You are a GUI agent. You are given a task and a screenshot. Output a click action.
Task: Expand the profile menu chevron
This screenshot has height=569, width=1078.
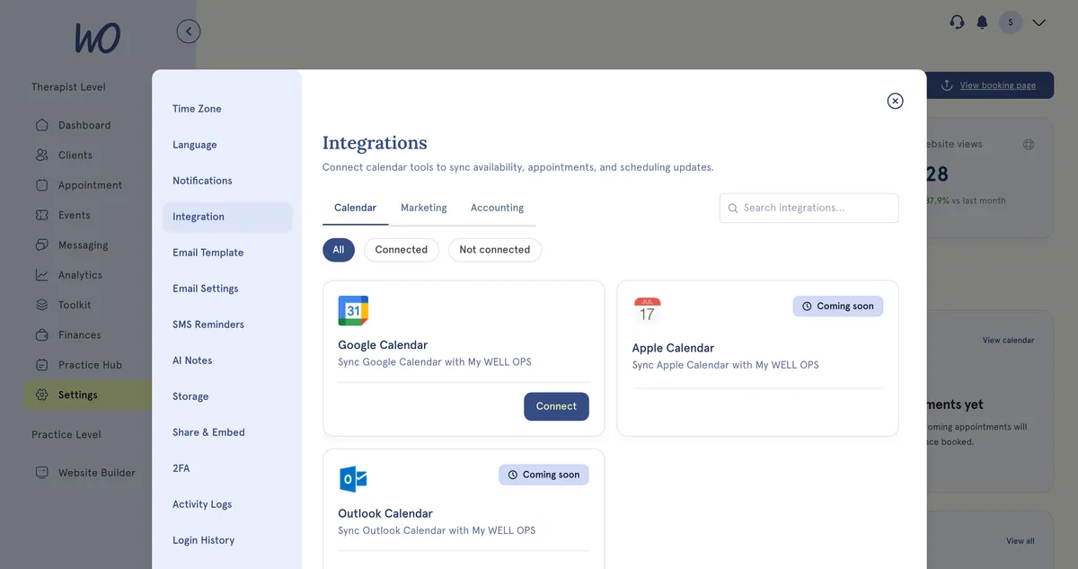(x=1039, y=22)
